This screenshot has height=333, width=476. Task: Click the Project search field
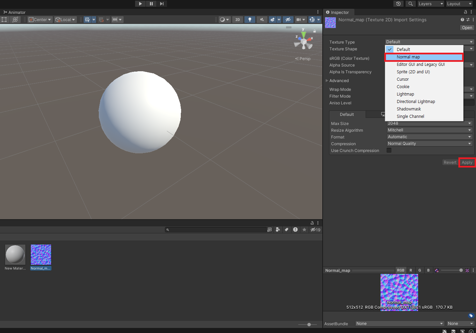click(216, 230)
